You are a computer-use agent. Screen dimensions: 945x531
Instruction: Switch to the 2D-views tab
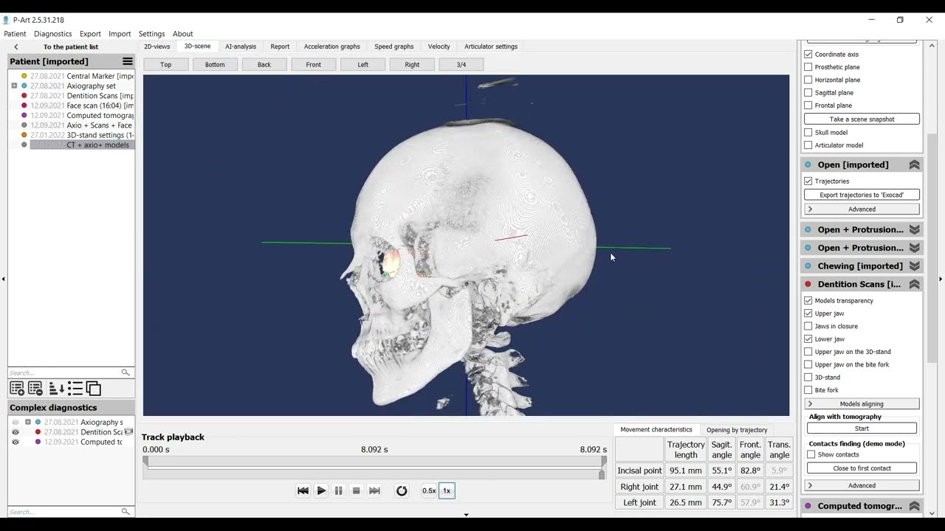157,46
